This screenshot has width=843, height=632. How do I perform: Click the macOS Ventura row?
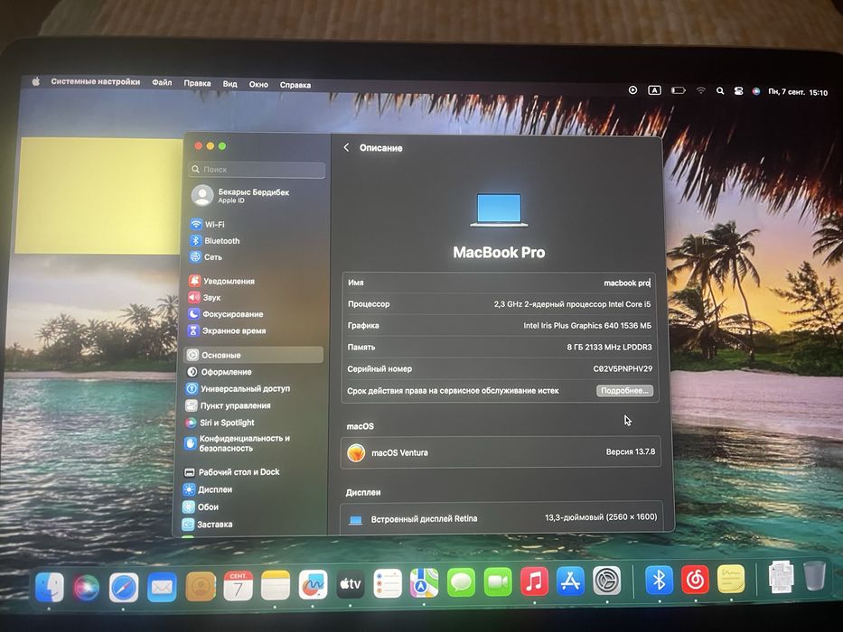[501, 452]
